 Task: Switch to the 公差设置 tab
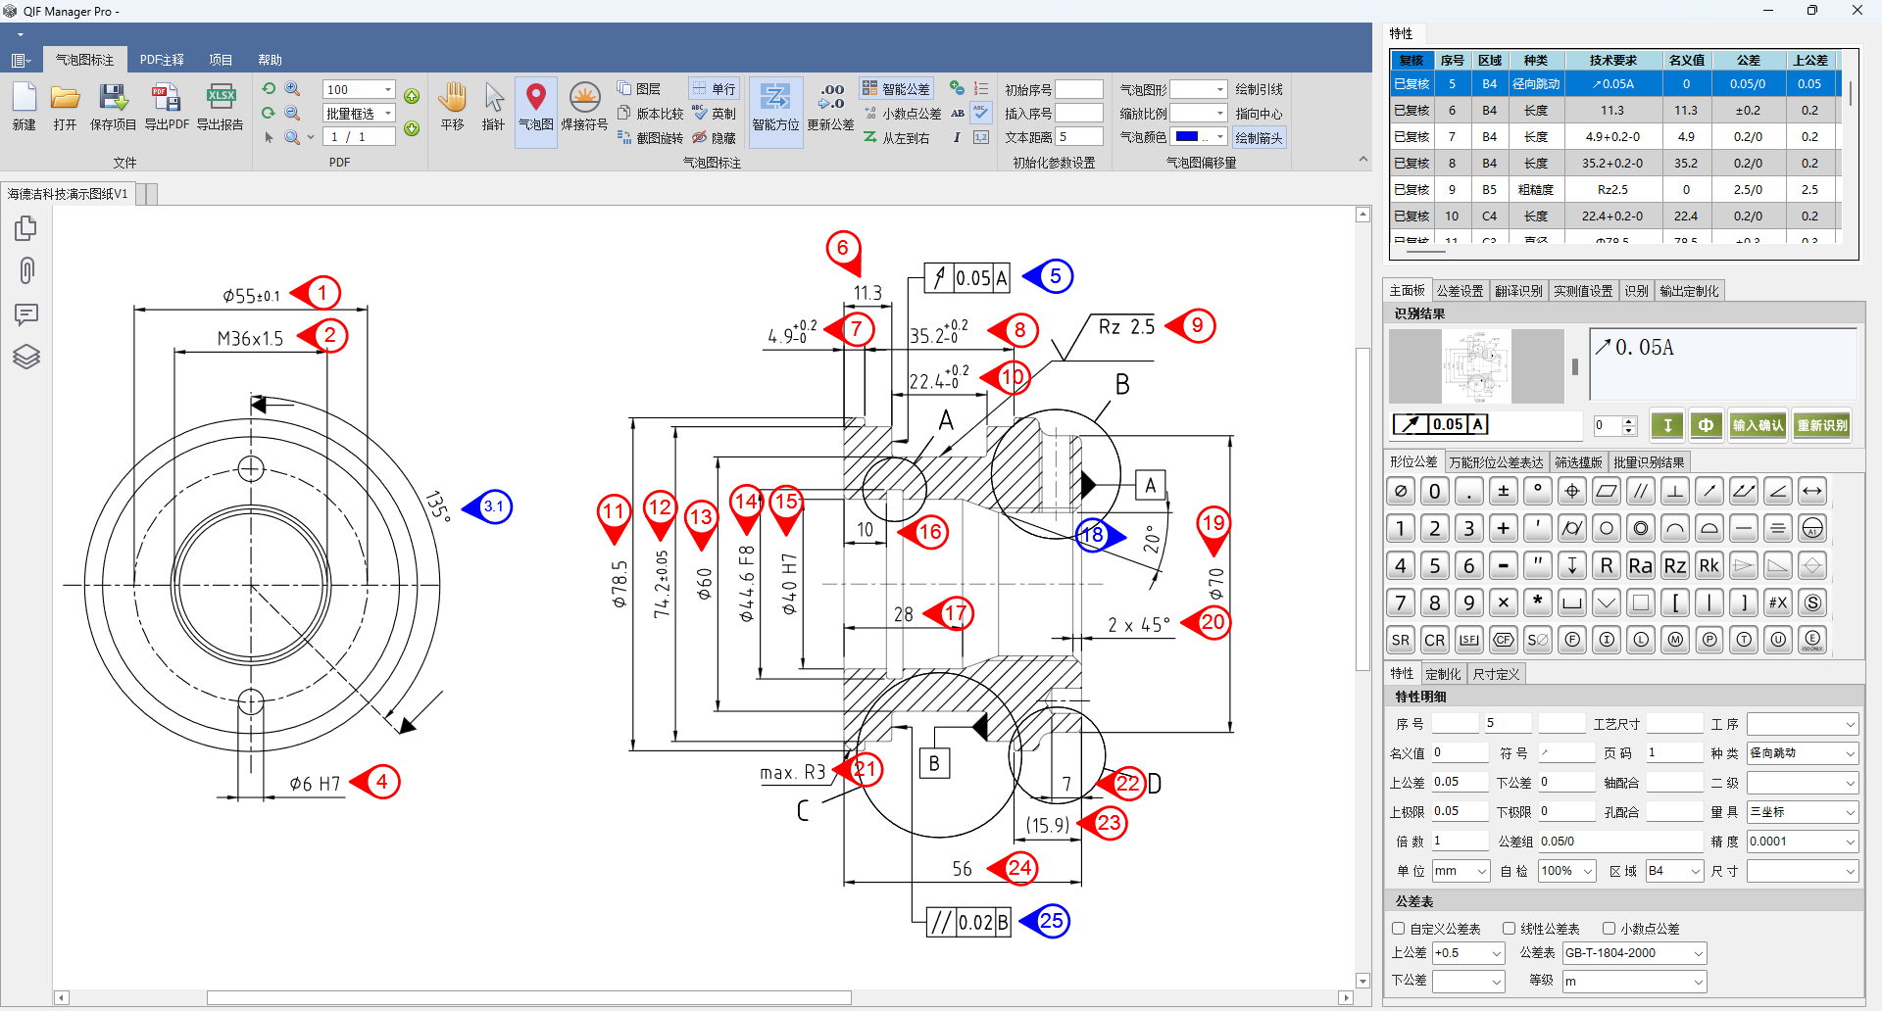click(x=1460, y=291)
